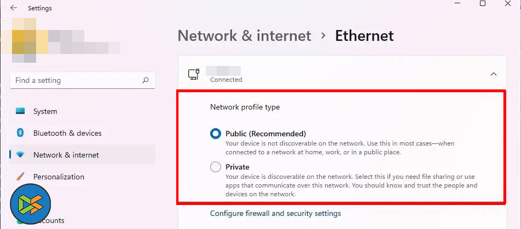Collapse the Ethernet connection card chevron

(494, 74)
